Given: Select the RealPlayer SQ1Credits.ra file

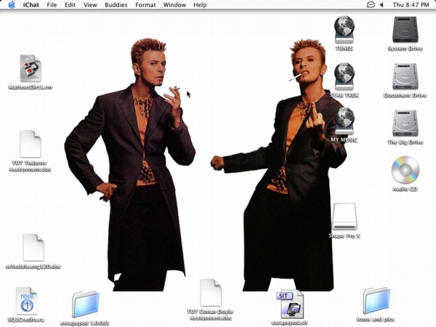Looking at the screenshot, I should [x=27, y=301].
